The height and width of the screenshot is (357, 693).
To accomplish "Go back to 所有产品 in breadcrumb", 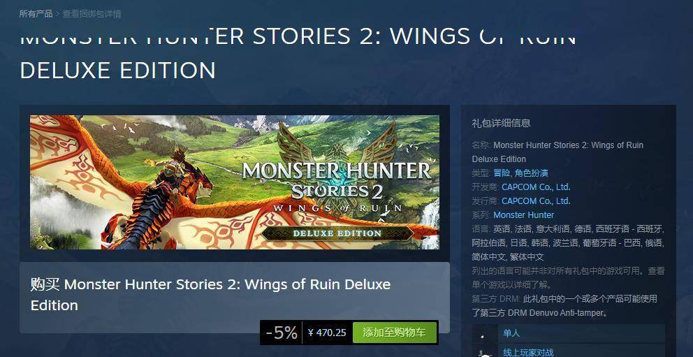I will click(36, 14).
